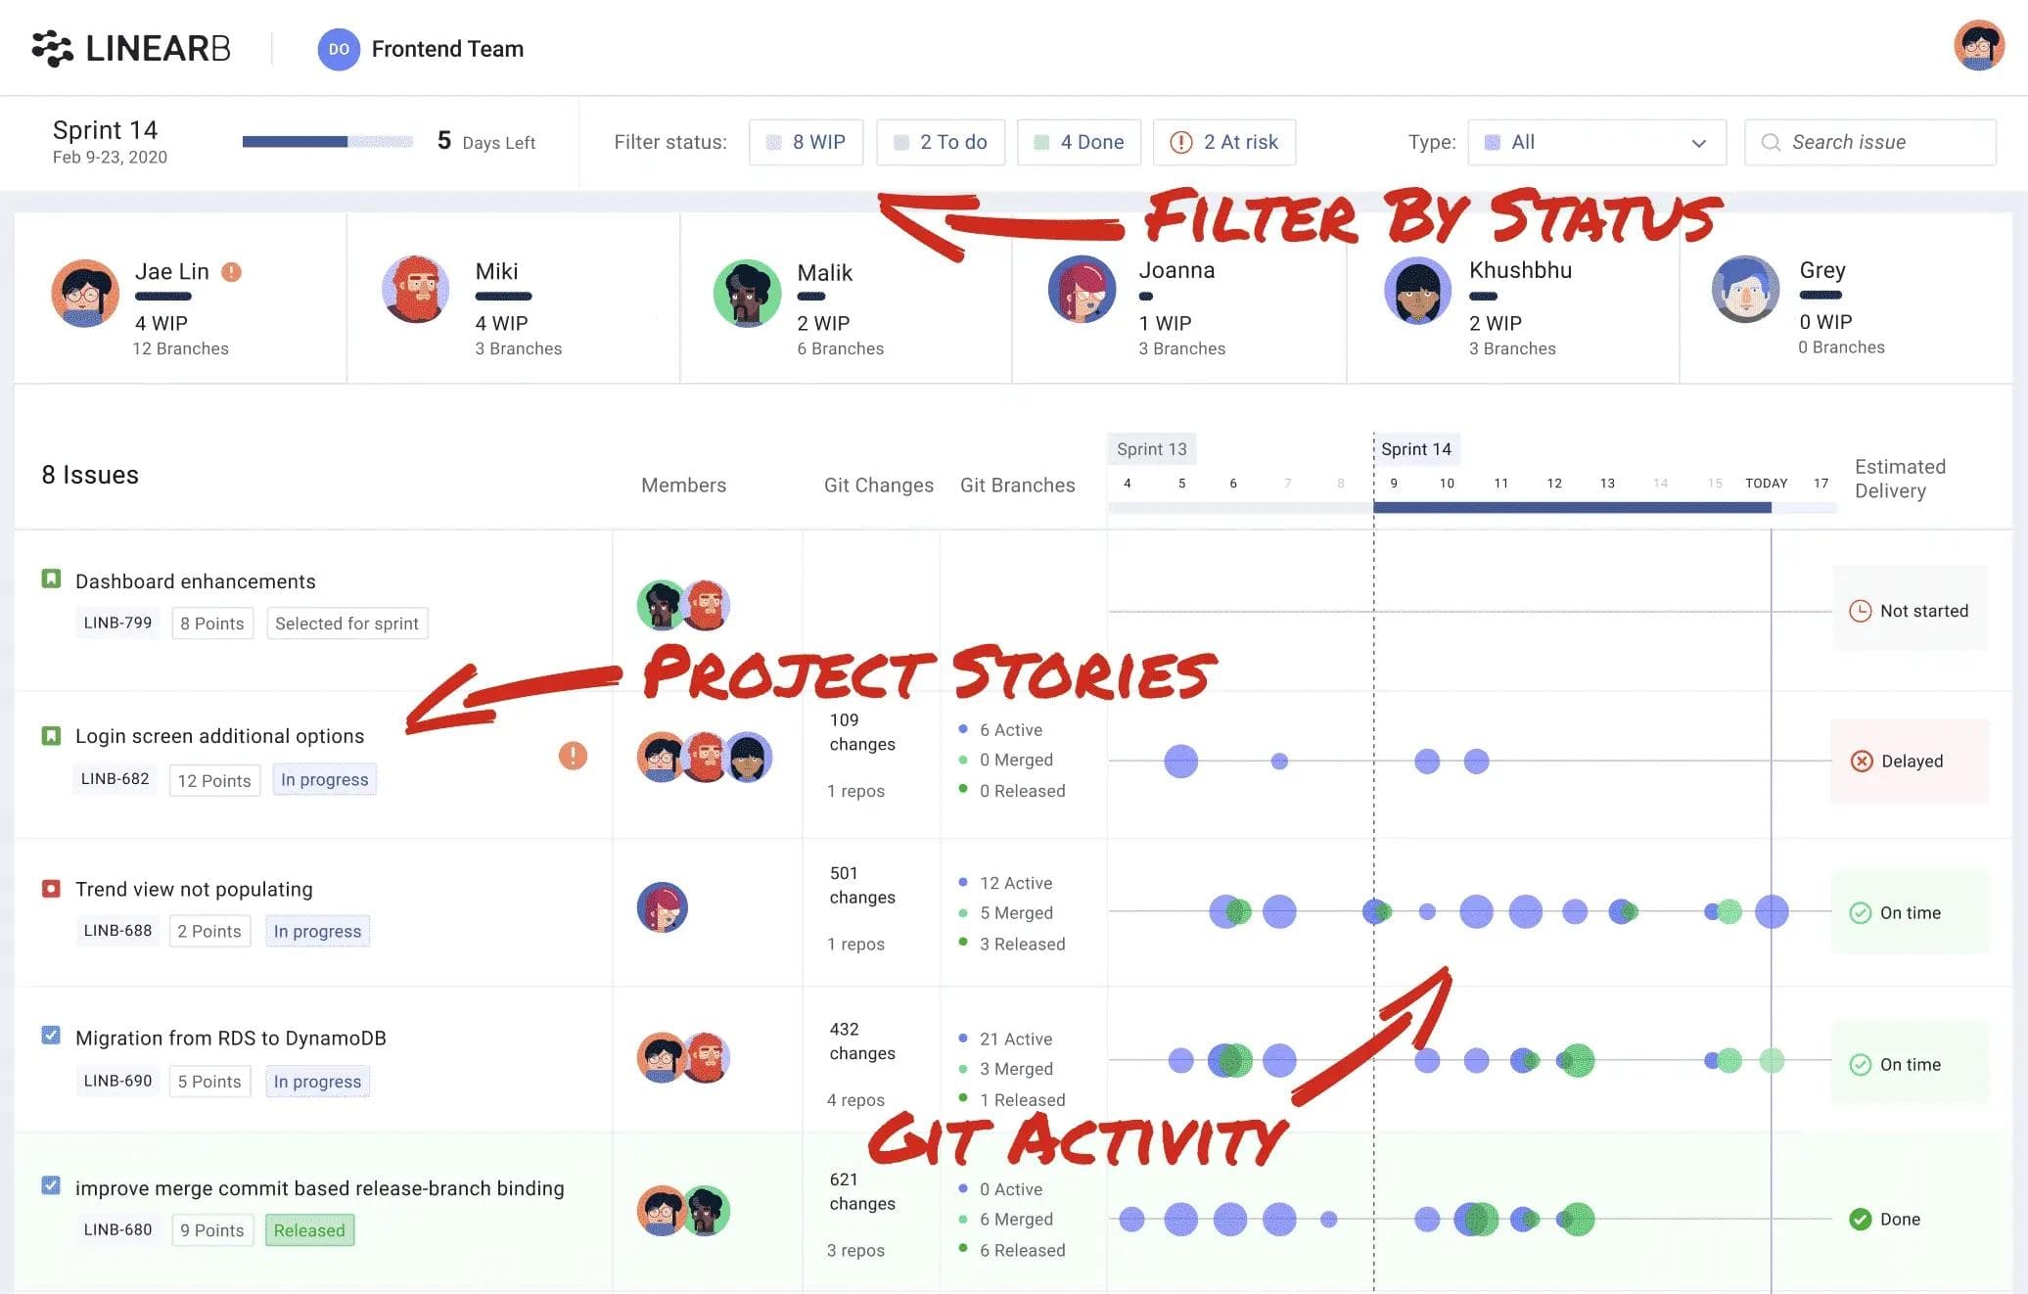Click the LinearB logo icon
The height and width of the screenshot is (1294, 2028).
point(52,48)
